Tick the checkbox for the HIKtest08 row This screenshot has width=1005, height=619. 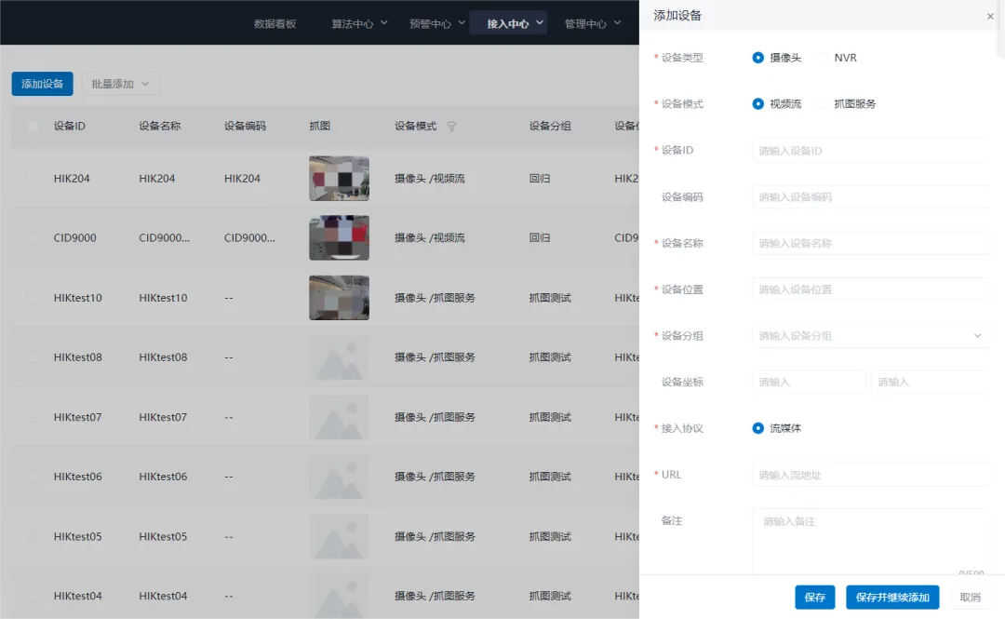[33, 357]
